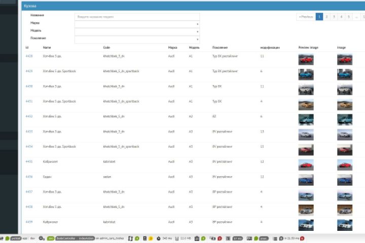Click the toolbar icon next to the anon. pill
The width and height of the screenshot is (365, 243).
tap(249, 238)
